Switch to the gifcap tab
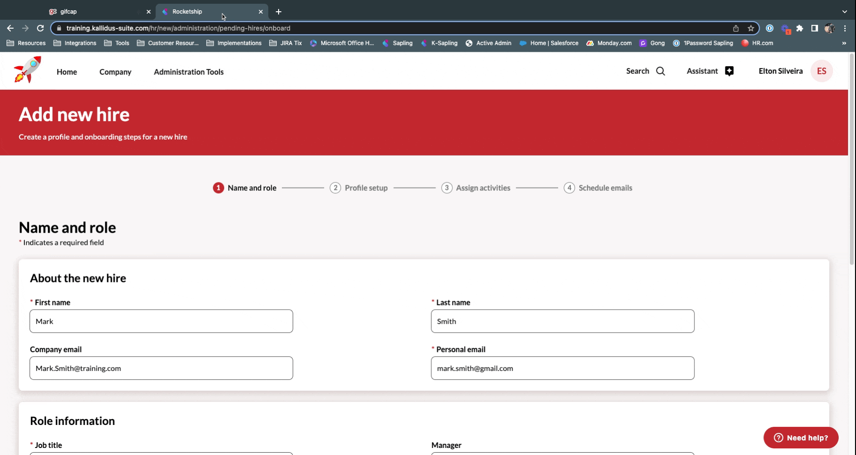 pyautogui.click(x=94, y=12)
